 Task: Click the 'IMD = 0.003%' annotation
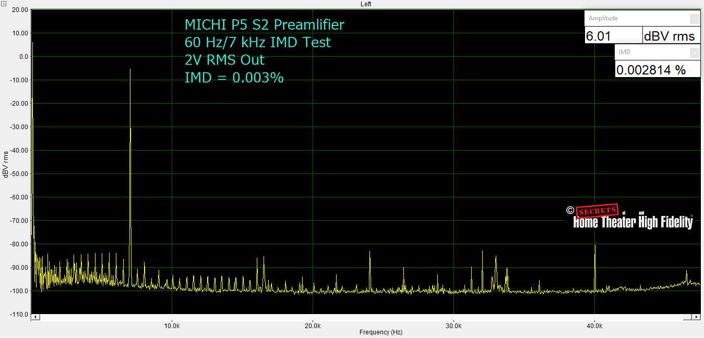234,78
